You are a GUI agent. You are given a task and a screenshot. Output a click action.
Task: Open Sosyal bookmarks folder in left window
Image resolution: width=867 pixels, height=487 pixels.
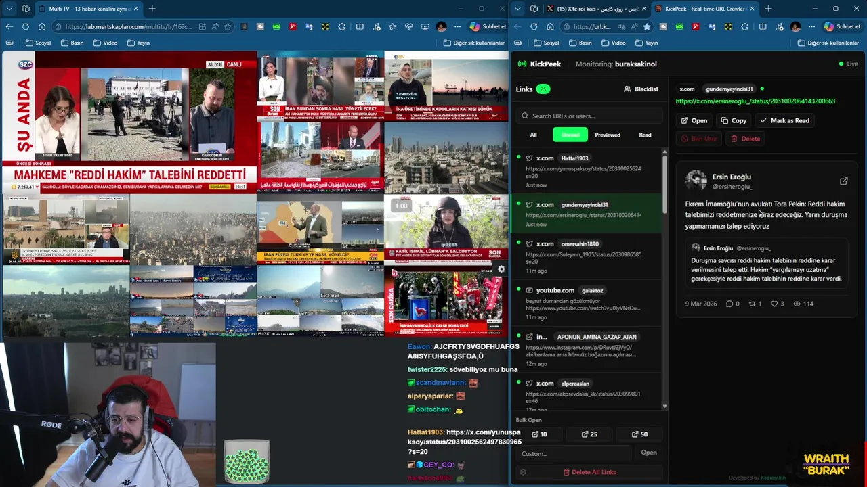(38, 43)
